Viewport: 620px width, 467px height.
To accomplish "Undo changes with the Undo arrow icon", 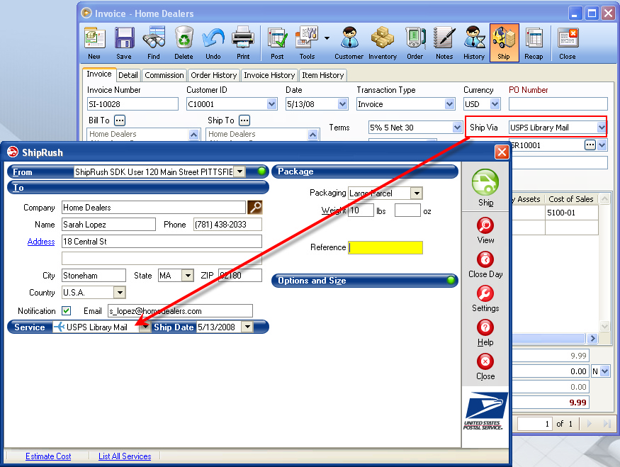I will (213, 43).
